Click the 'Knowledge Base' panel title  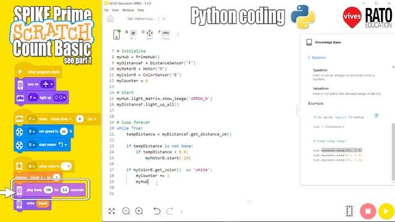point(328,43)
